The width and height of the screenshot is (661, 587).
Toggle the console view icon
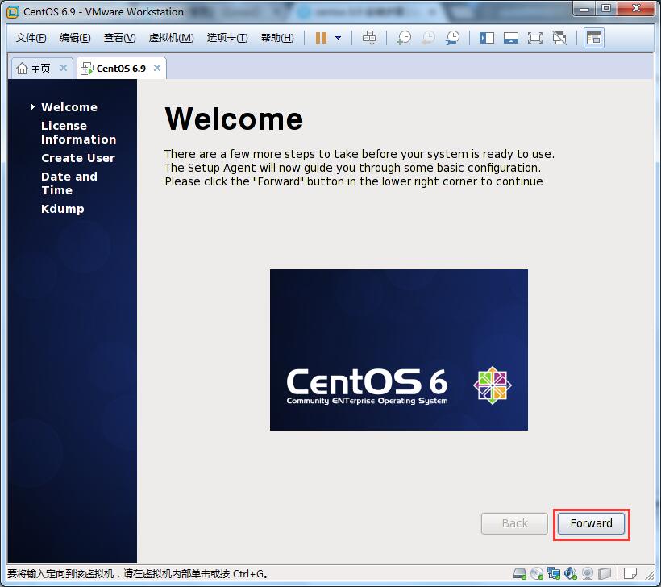pos(594,39)
